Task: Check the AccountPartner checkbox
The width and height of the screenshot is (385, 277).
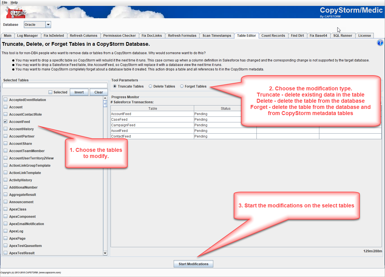Action: pyautogui.click(x=5, y=136)
